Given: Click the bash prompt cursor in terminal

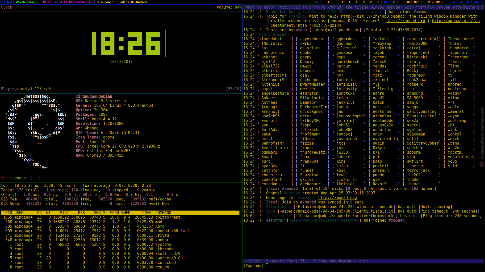Looking at the screenshot, I should coord(38,178).
